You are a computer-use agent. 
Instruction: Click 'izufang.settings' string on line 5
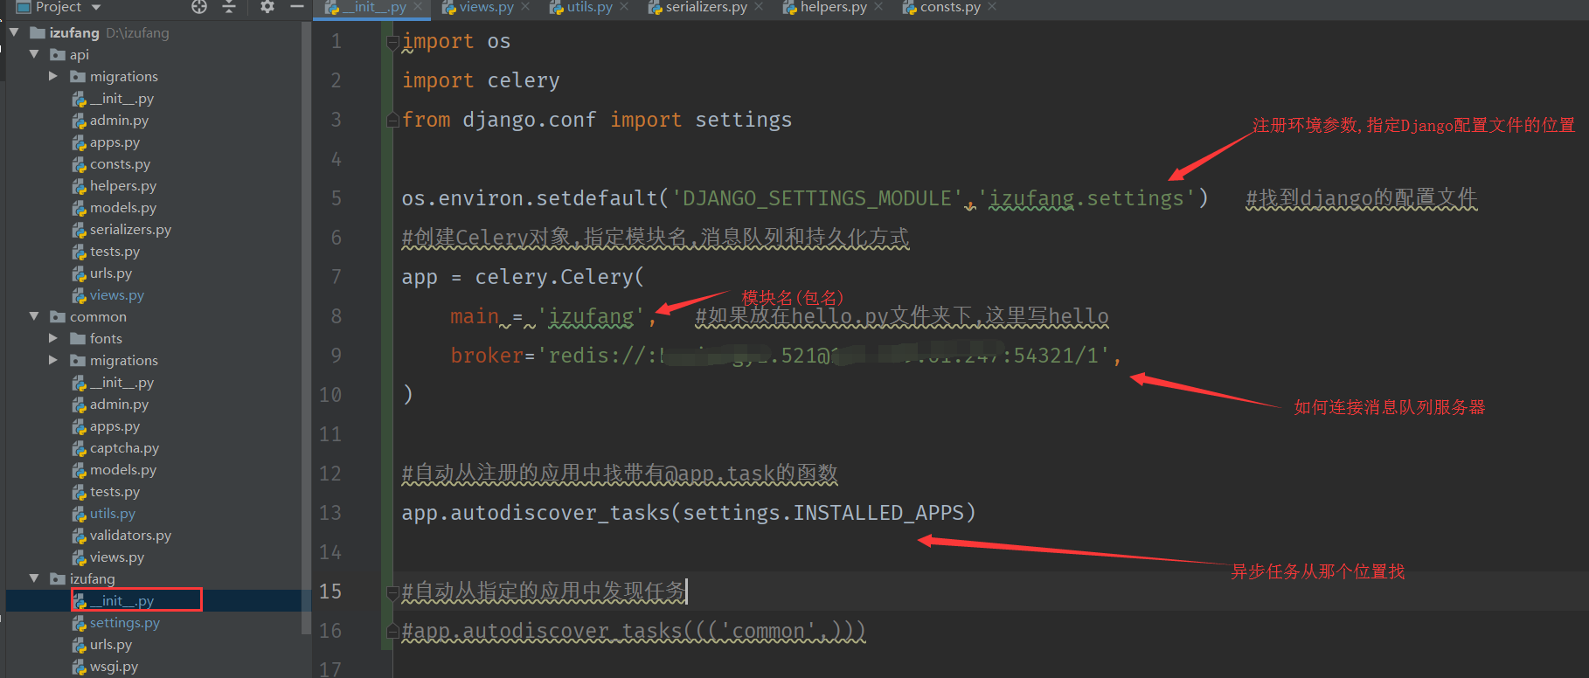coord(1086,198)
